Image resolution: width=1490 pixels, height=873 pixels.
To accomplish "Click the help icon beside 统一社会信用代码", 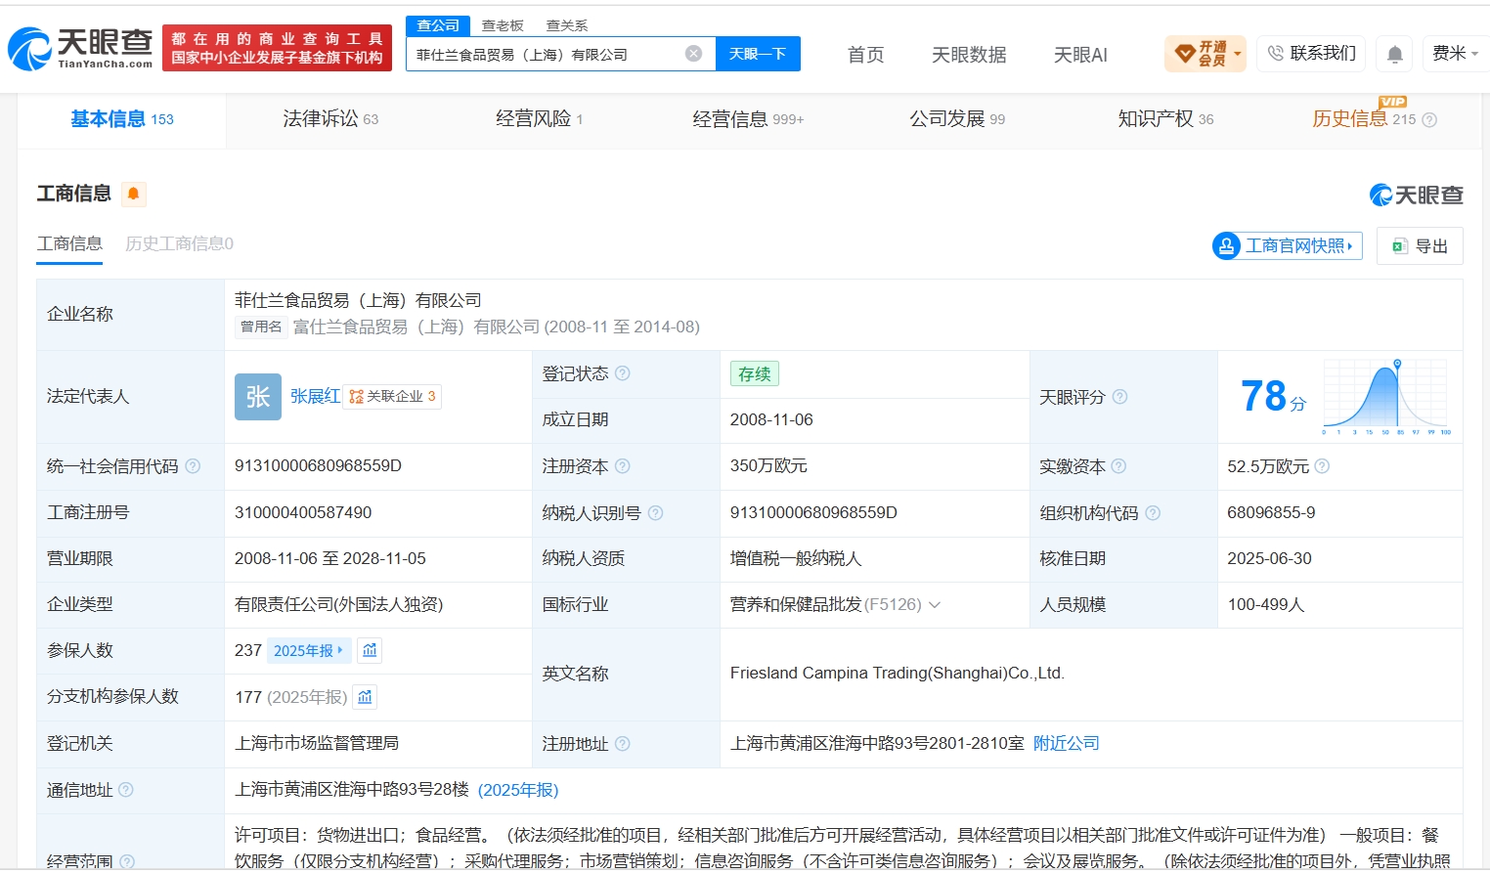I will [x=193, y=466].
